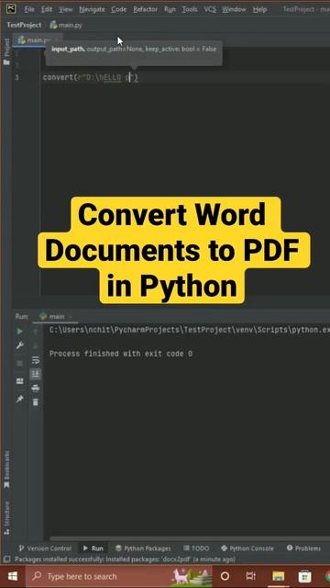Pin the Run tab with pin icon

click(x=20, y=399)
